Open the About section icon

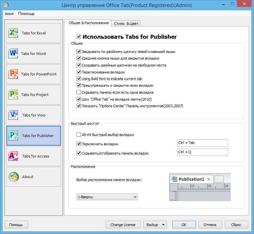pyautogui.click(x=14, y=177)
